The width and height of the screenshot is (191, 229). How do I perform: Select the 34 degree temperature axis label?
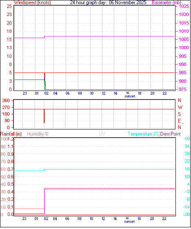[187, 146]
